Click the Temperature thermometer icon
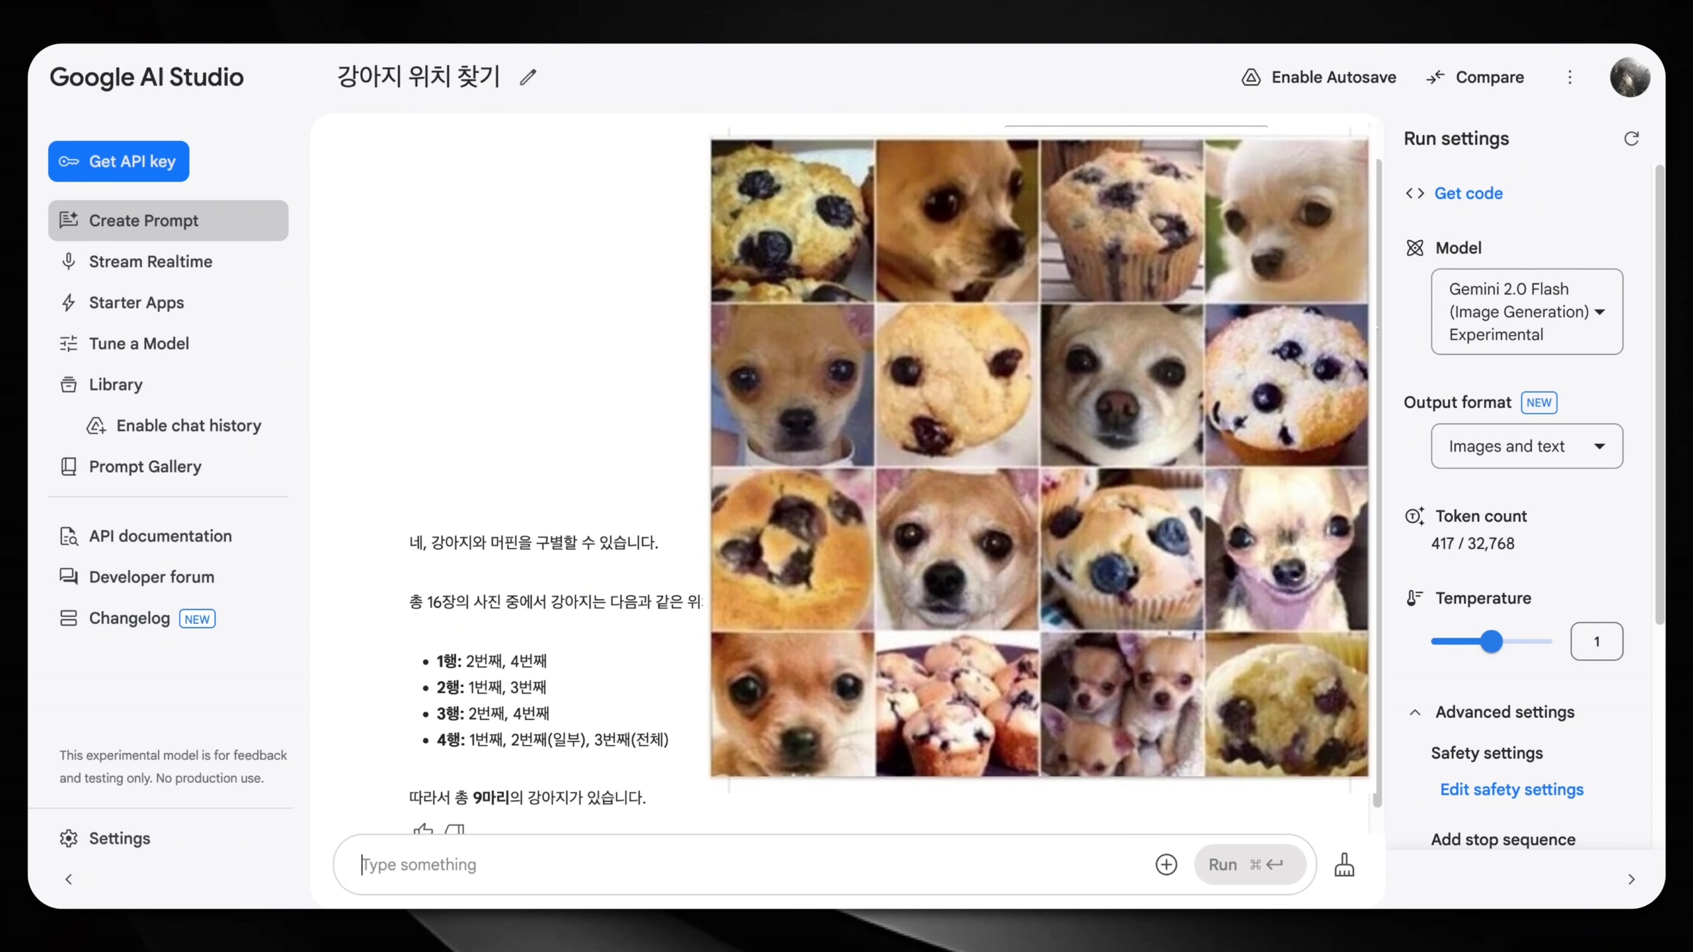The height and width of the screenshot is (952, 1693). 1415,598
